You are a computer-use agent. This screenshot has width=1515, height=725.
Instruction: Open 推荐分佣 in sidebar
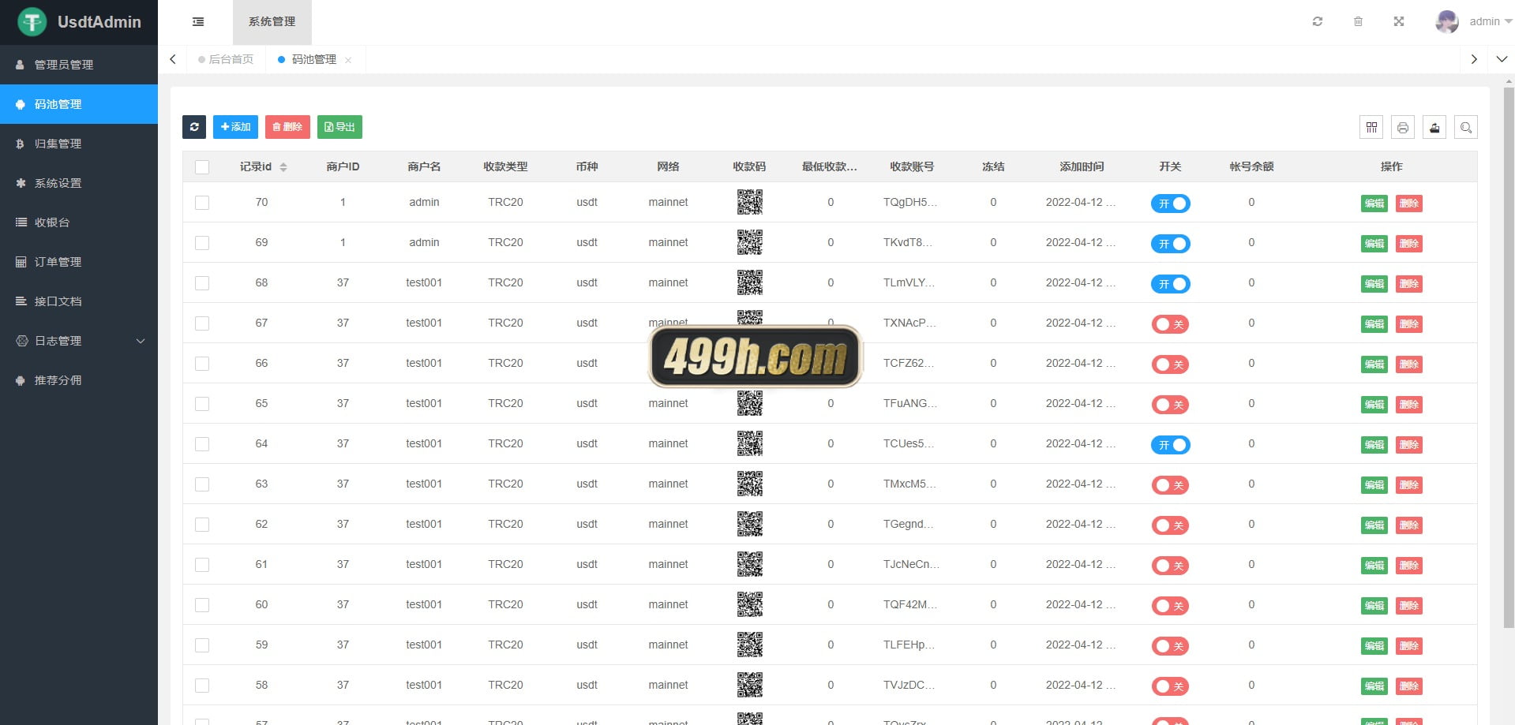[x=79, y=380]
